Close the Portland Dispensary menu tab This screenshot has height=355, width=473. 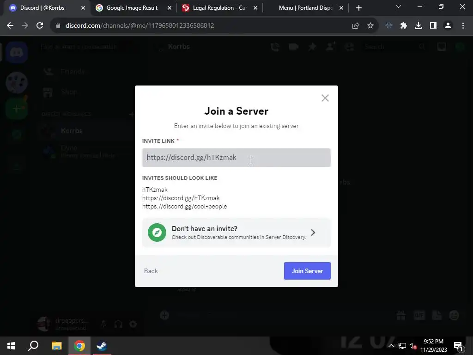click(x=341, y=8)
